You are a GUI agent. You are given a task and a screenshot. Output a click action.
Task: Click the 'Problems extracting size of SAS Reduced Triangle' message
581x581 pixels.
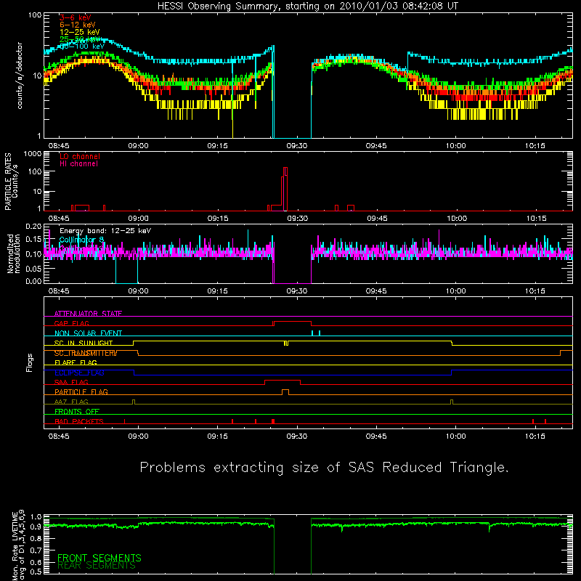click(x=324, y=468)
